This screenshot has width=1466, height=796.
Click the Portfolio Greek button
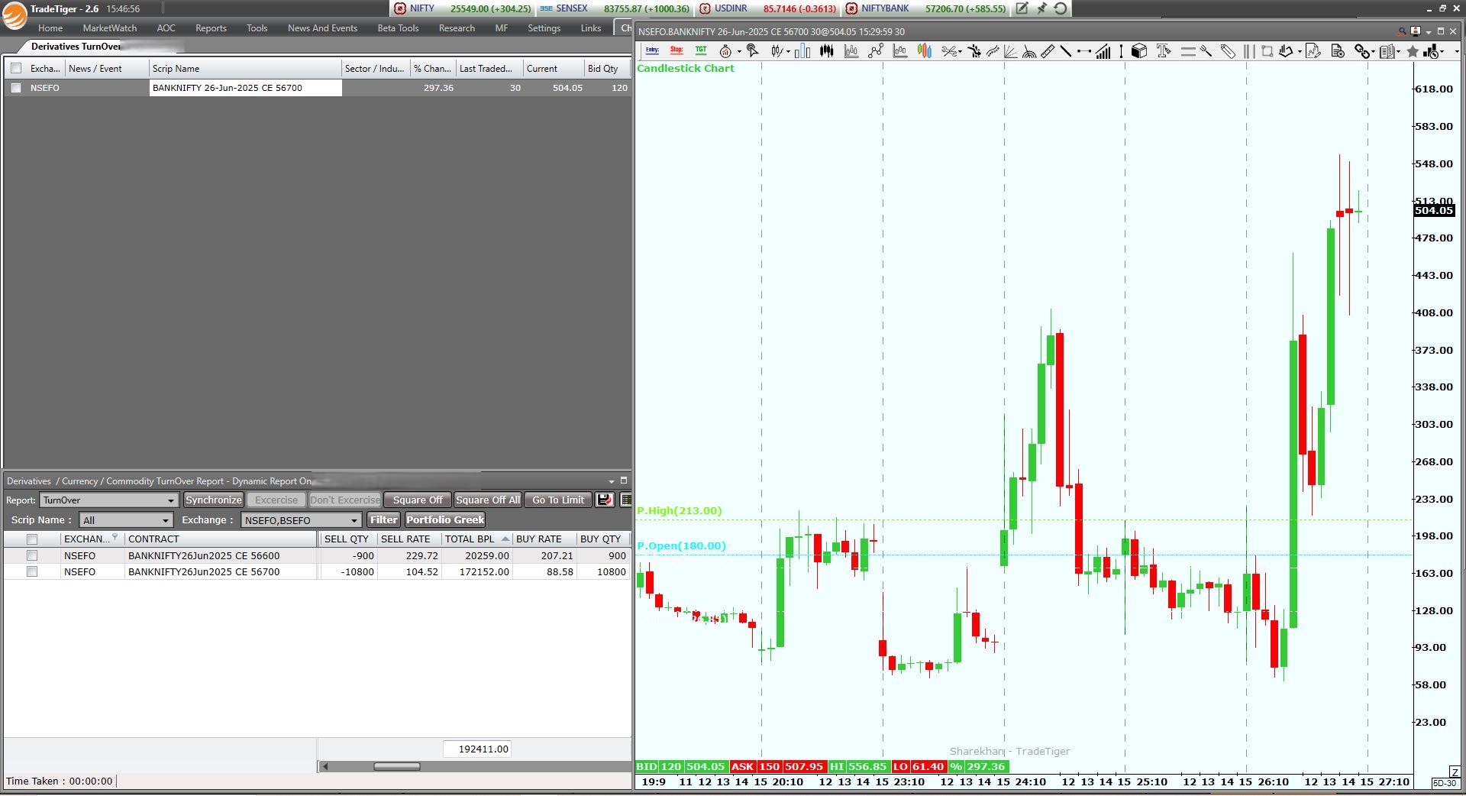(x=445, y=519)
